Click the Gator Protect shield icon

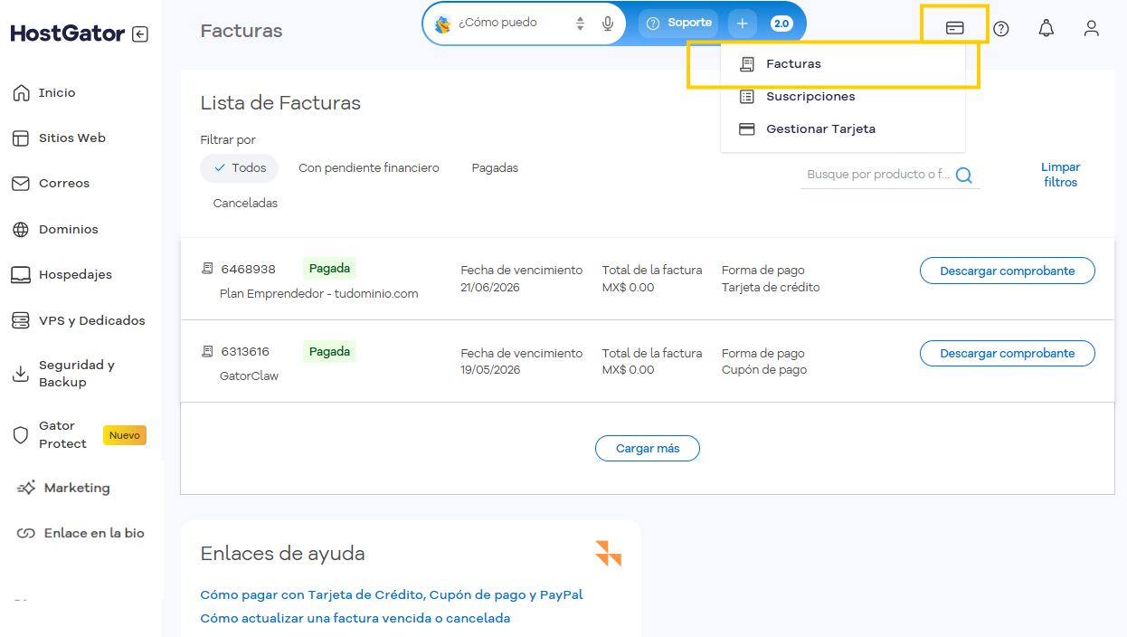21,434
